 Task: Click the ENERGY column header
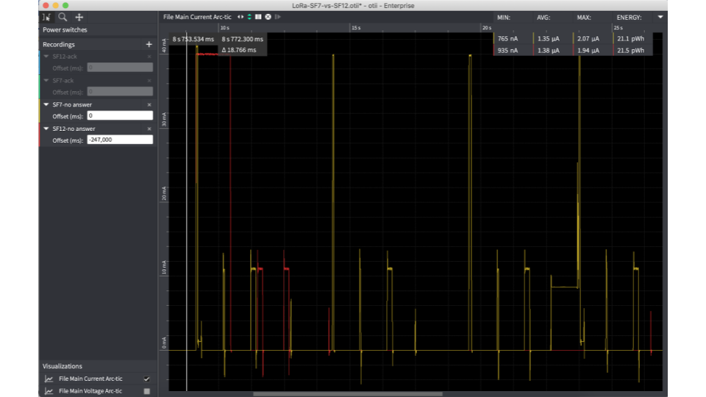click(x=629, y=18)
